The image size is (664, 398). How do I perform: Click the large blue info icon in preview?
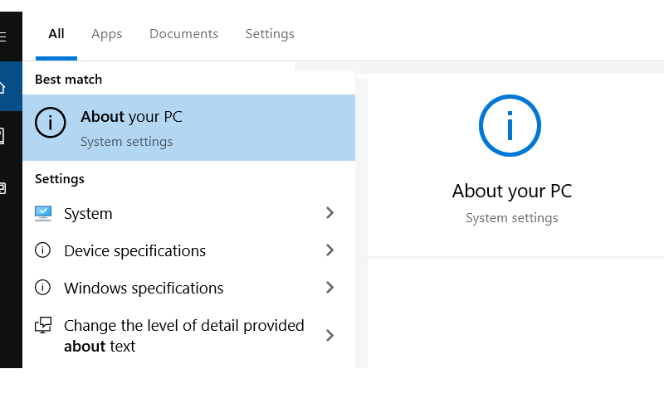(510, 125)
